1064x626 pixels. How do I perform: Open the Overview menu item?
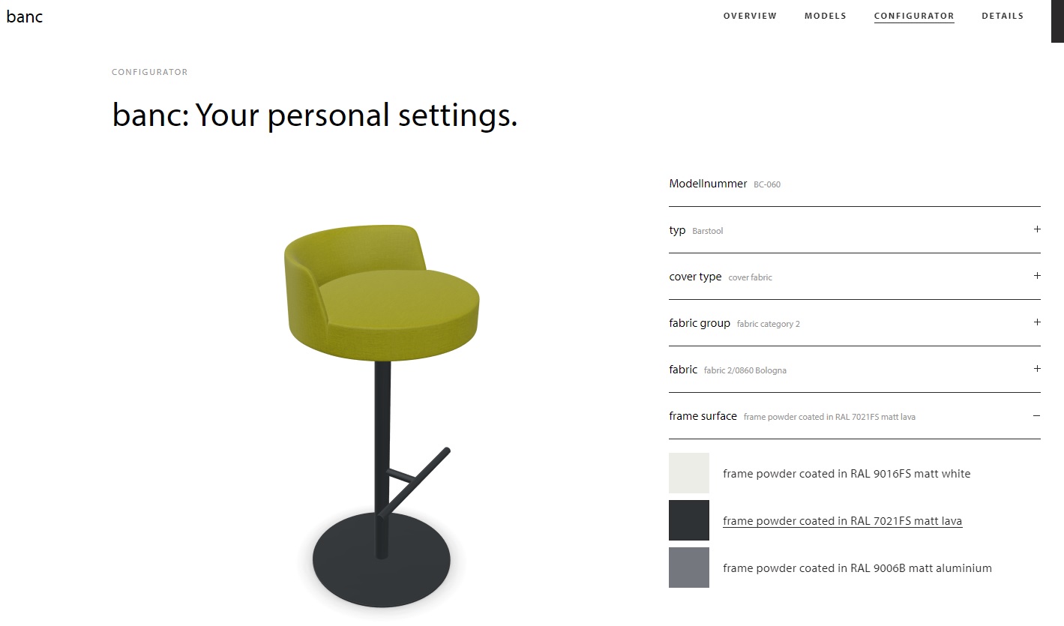[750, 16]
